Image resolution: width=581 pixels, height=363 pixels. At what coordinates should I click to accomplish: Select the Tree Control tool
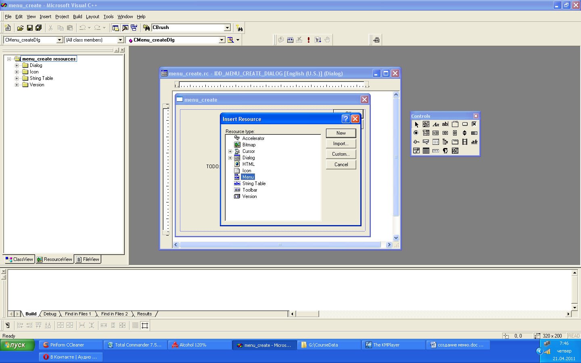(x=445, y=142)
